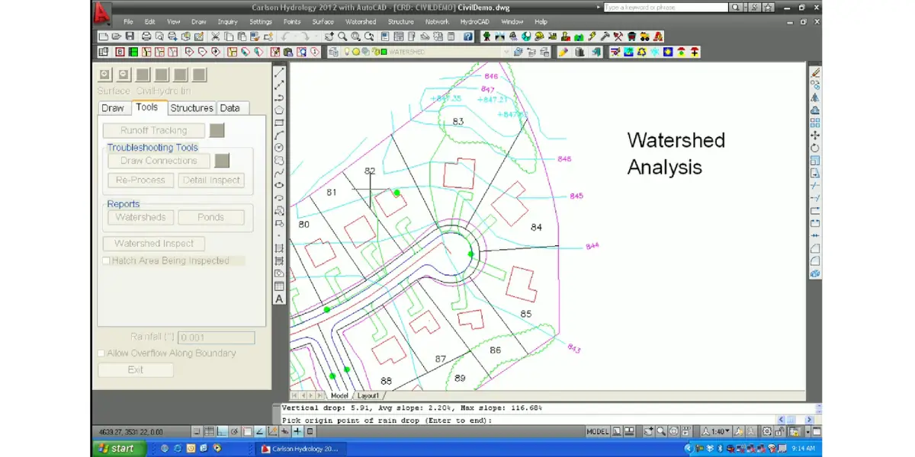Viewport: 915px width, 457px height.
Task: Expand the search box dropdown arrow
Action: pyautogui.click(x=746, y=7)
